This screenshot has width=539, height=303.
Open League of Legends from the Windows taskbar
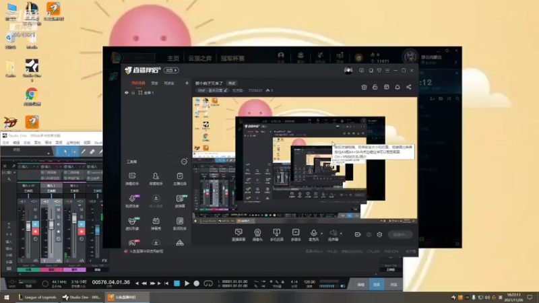(37, 297)
